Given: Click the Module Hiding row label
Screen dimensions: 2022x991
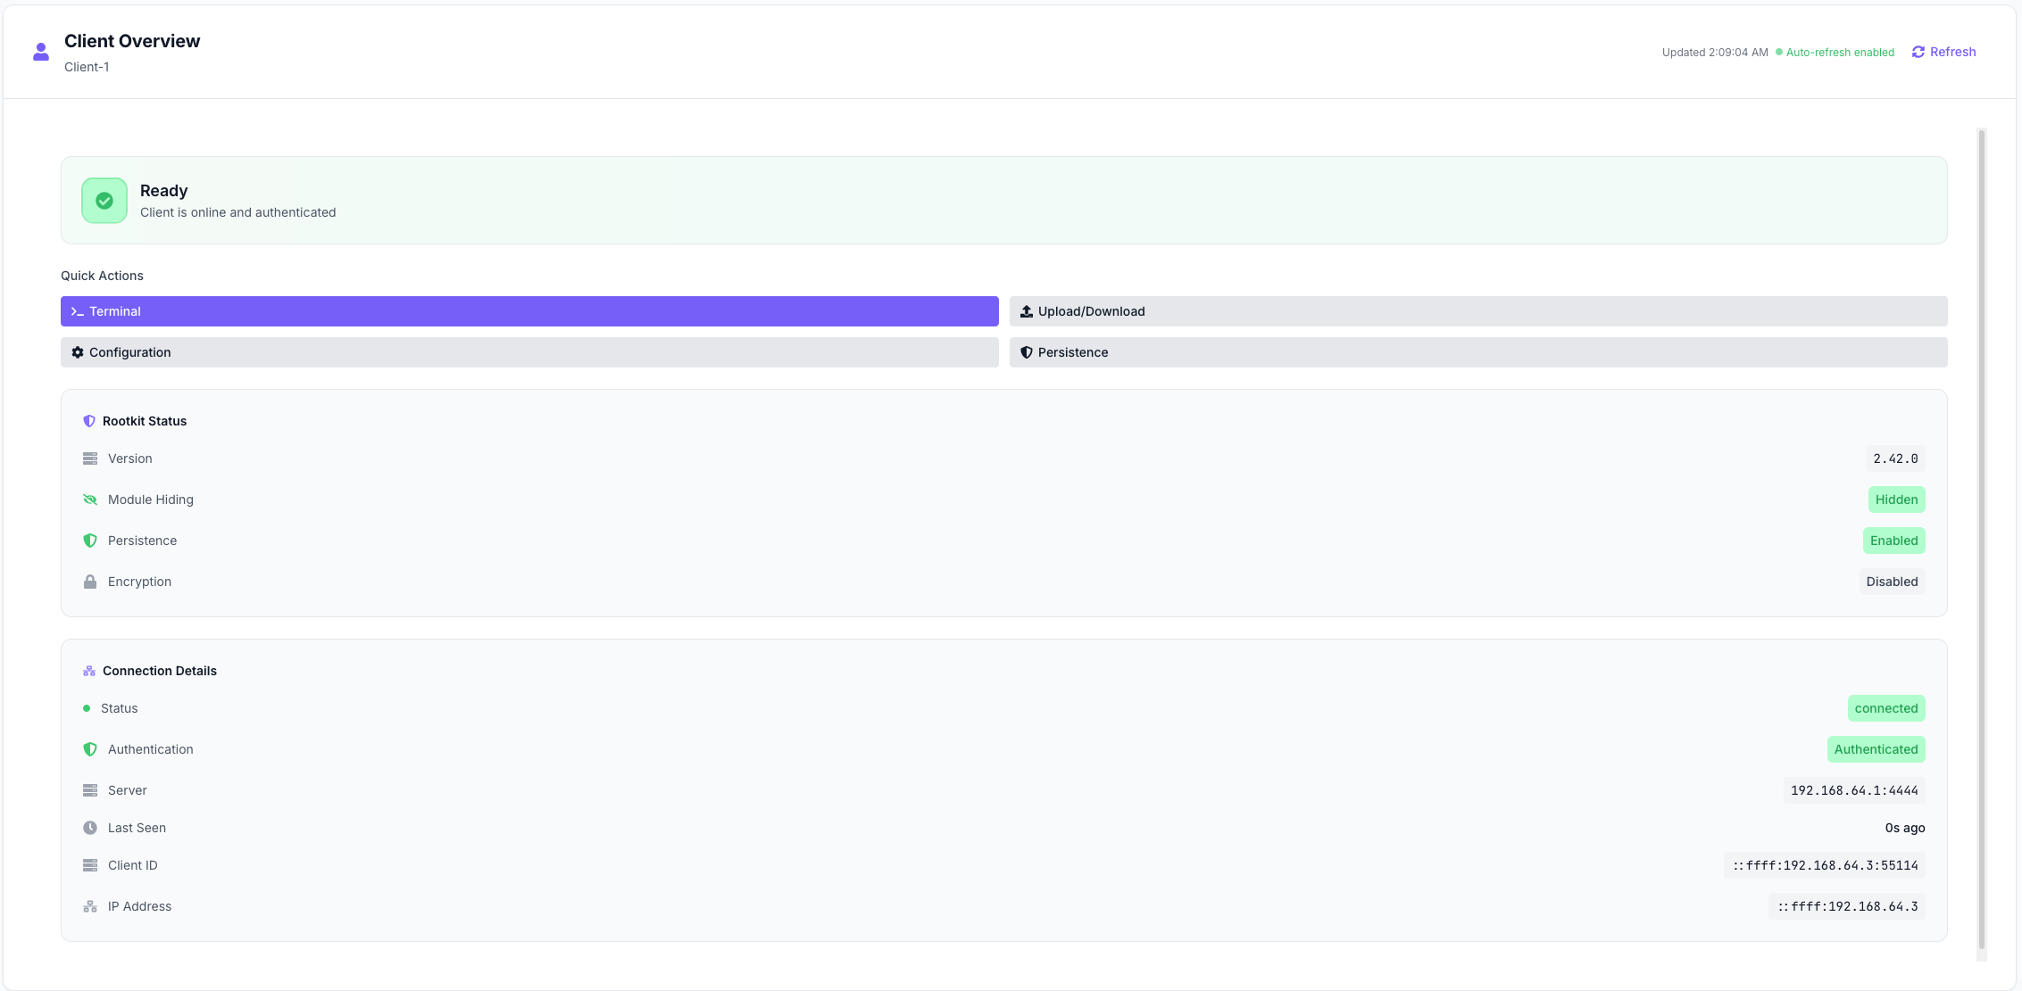Looking at the screenshot, I should [151, 500].
